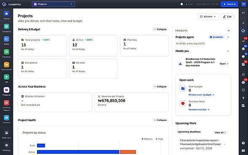Collapse the Delivery & Budget section
Image resolution: width=248 pixels, height=155 pixels.
tap(160, 29)
